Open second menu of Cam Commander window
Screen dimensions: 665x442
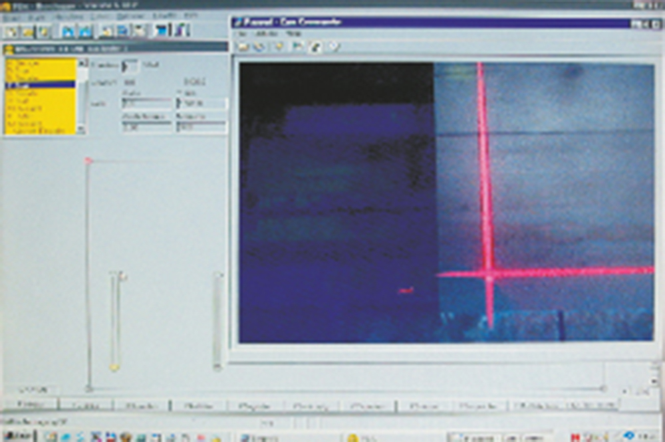point(267,33)
